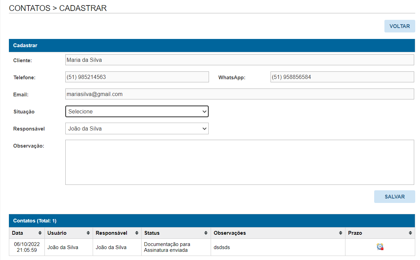Toggle sorting on Observações column icon
The image size is (420, 260).
pos(341,233)
